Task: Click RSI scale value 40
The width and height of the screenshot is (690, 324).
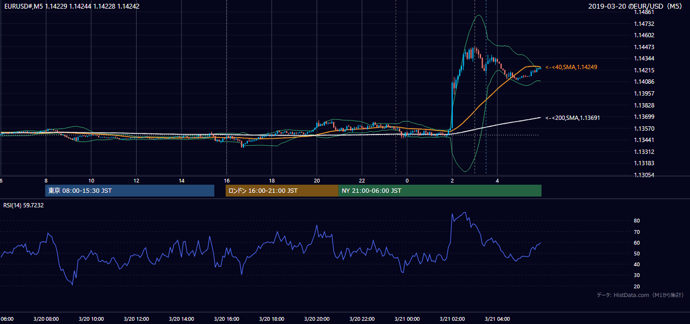Action: (637, 264)
